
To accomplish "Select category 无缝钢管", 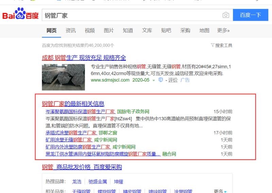I will click(81, 191).
